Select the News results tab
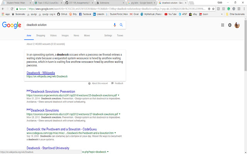247x154 pixels. [x=76, y=35]
